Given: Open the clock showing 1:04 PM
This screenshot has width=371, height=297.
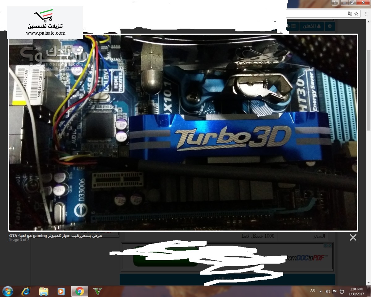Looking at the screenshot, I should click(x=357, y=291).
